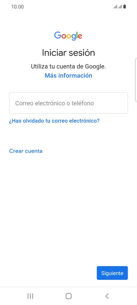Viewport: 137px width, 305px height.
Task: Tap the yellow o in the Google logo
Action: click(68, 36)
